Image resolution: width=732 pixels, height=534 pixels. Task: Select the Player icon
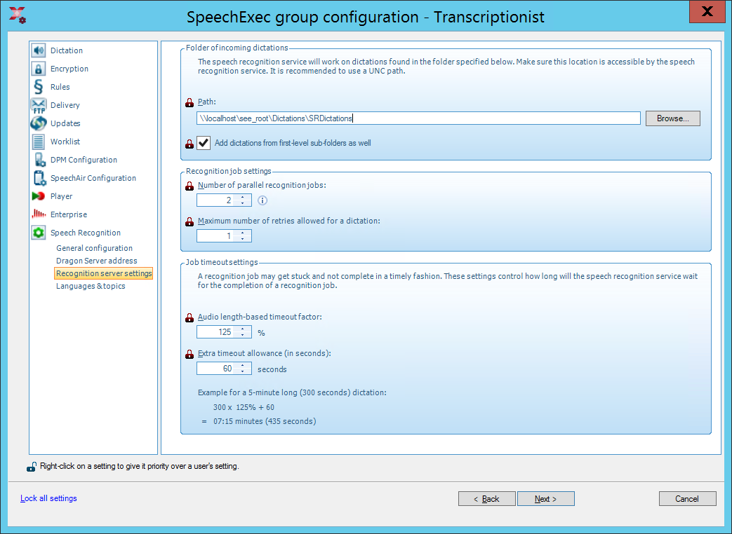pyautogui.click(x=39, y=196)
